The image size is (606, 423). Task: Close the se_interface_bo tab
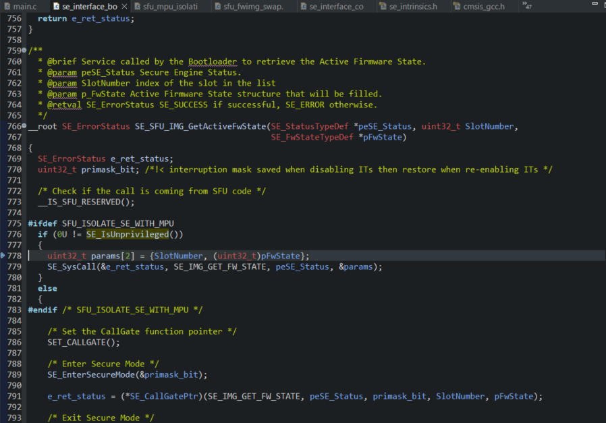(124, 6)
